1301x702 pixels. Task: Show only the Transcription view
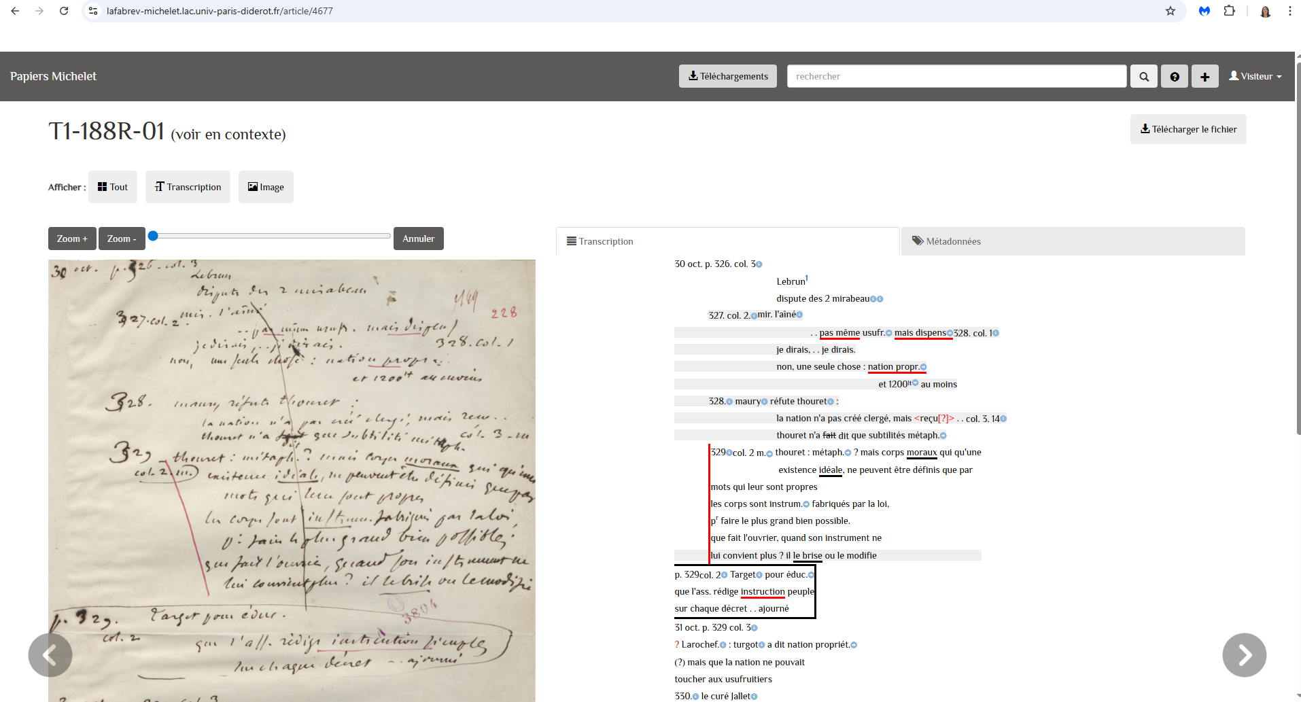[x=188, y=187]
